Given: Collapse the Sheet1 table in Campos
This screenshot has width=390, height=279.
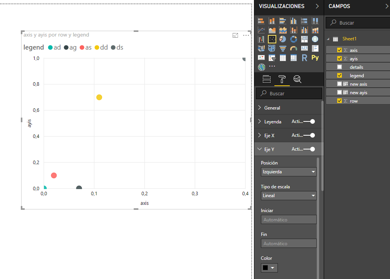Looking at the screenshot, I should pyautogui.click(x=328, y=39).
